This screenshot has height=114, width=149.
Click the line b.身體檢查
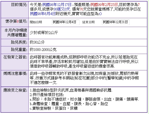[x=69, y=104]
